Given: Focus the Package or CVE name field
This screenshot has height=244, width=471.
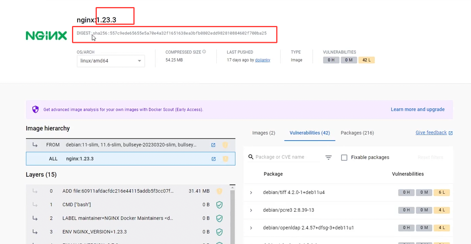Looking at the screenshot, I should tap(287, 157).
